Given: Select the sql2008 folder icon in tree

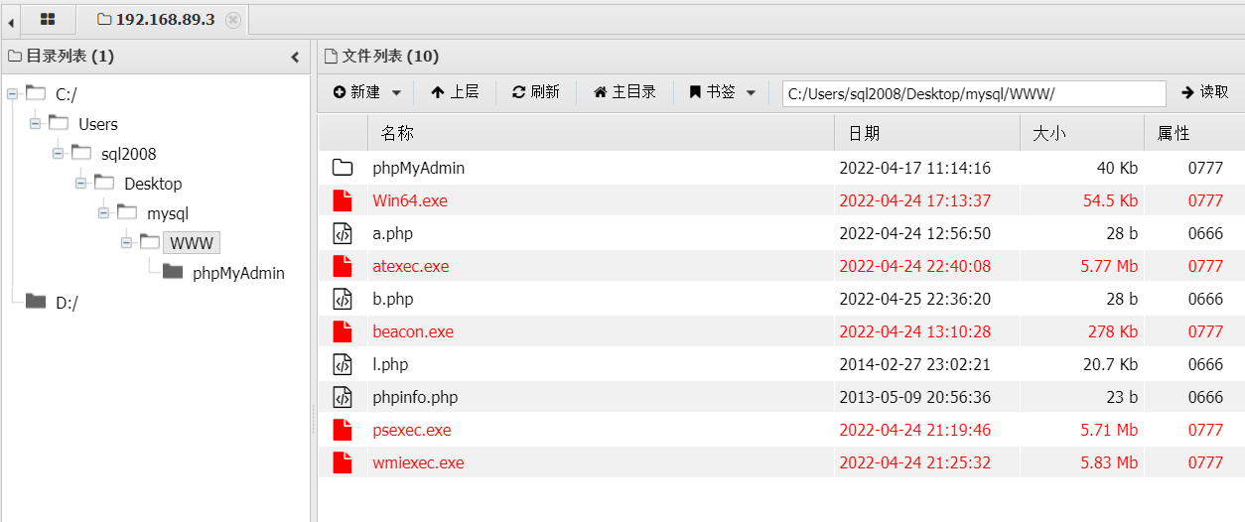Looking at the screenshot, I should click(81, 153).
